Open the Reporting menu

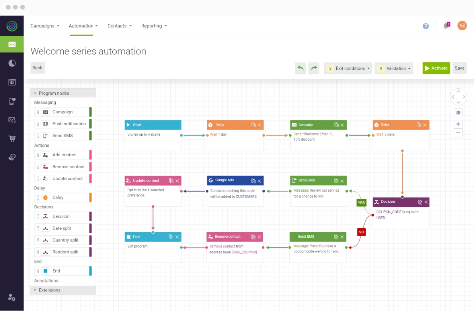click(x=154, y=26)
